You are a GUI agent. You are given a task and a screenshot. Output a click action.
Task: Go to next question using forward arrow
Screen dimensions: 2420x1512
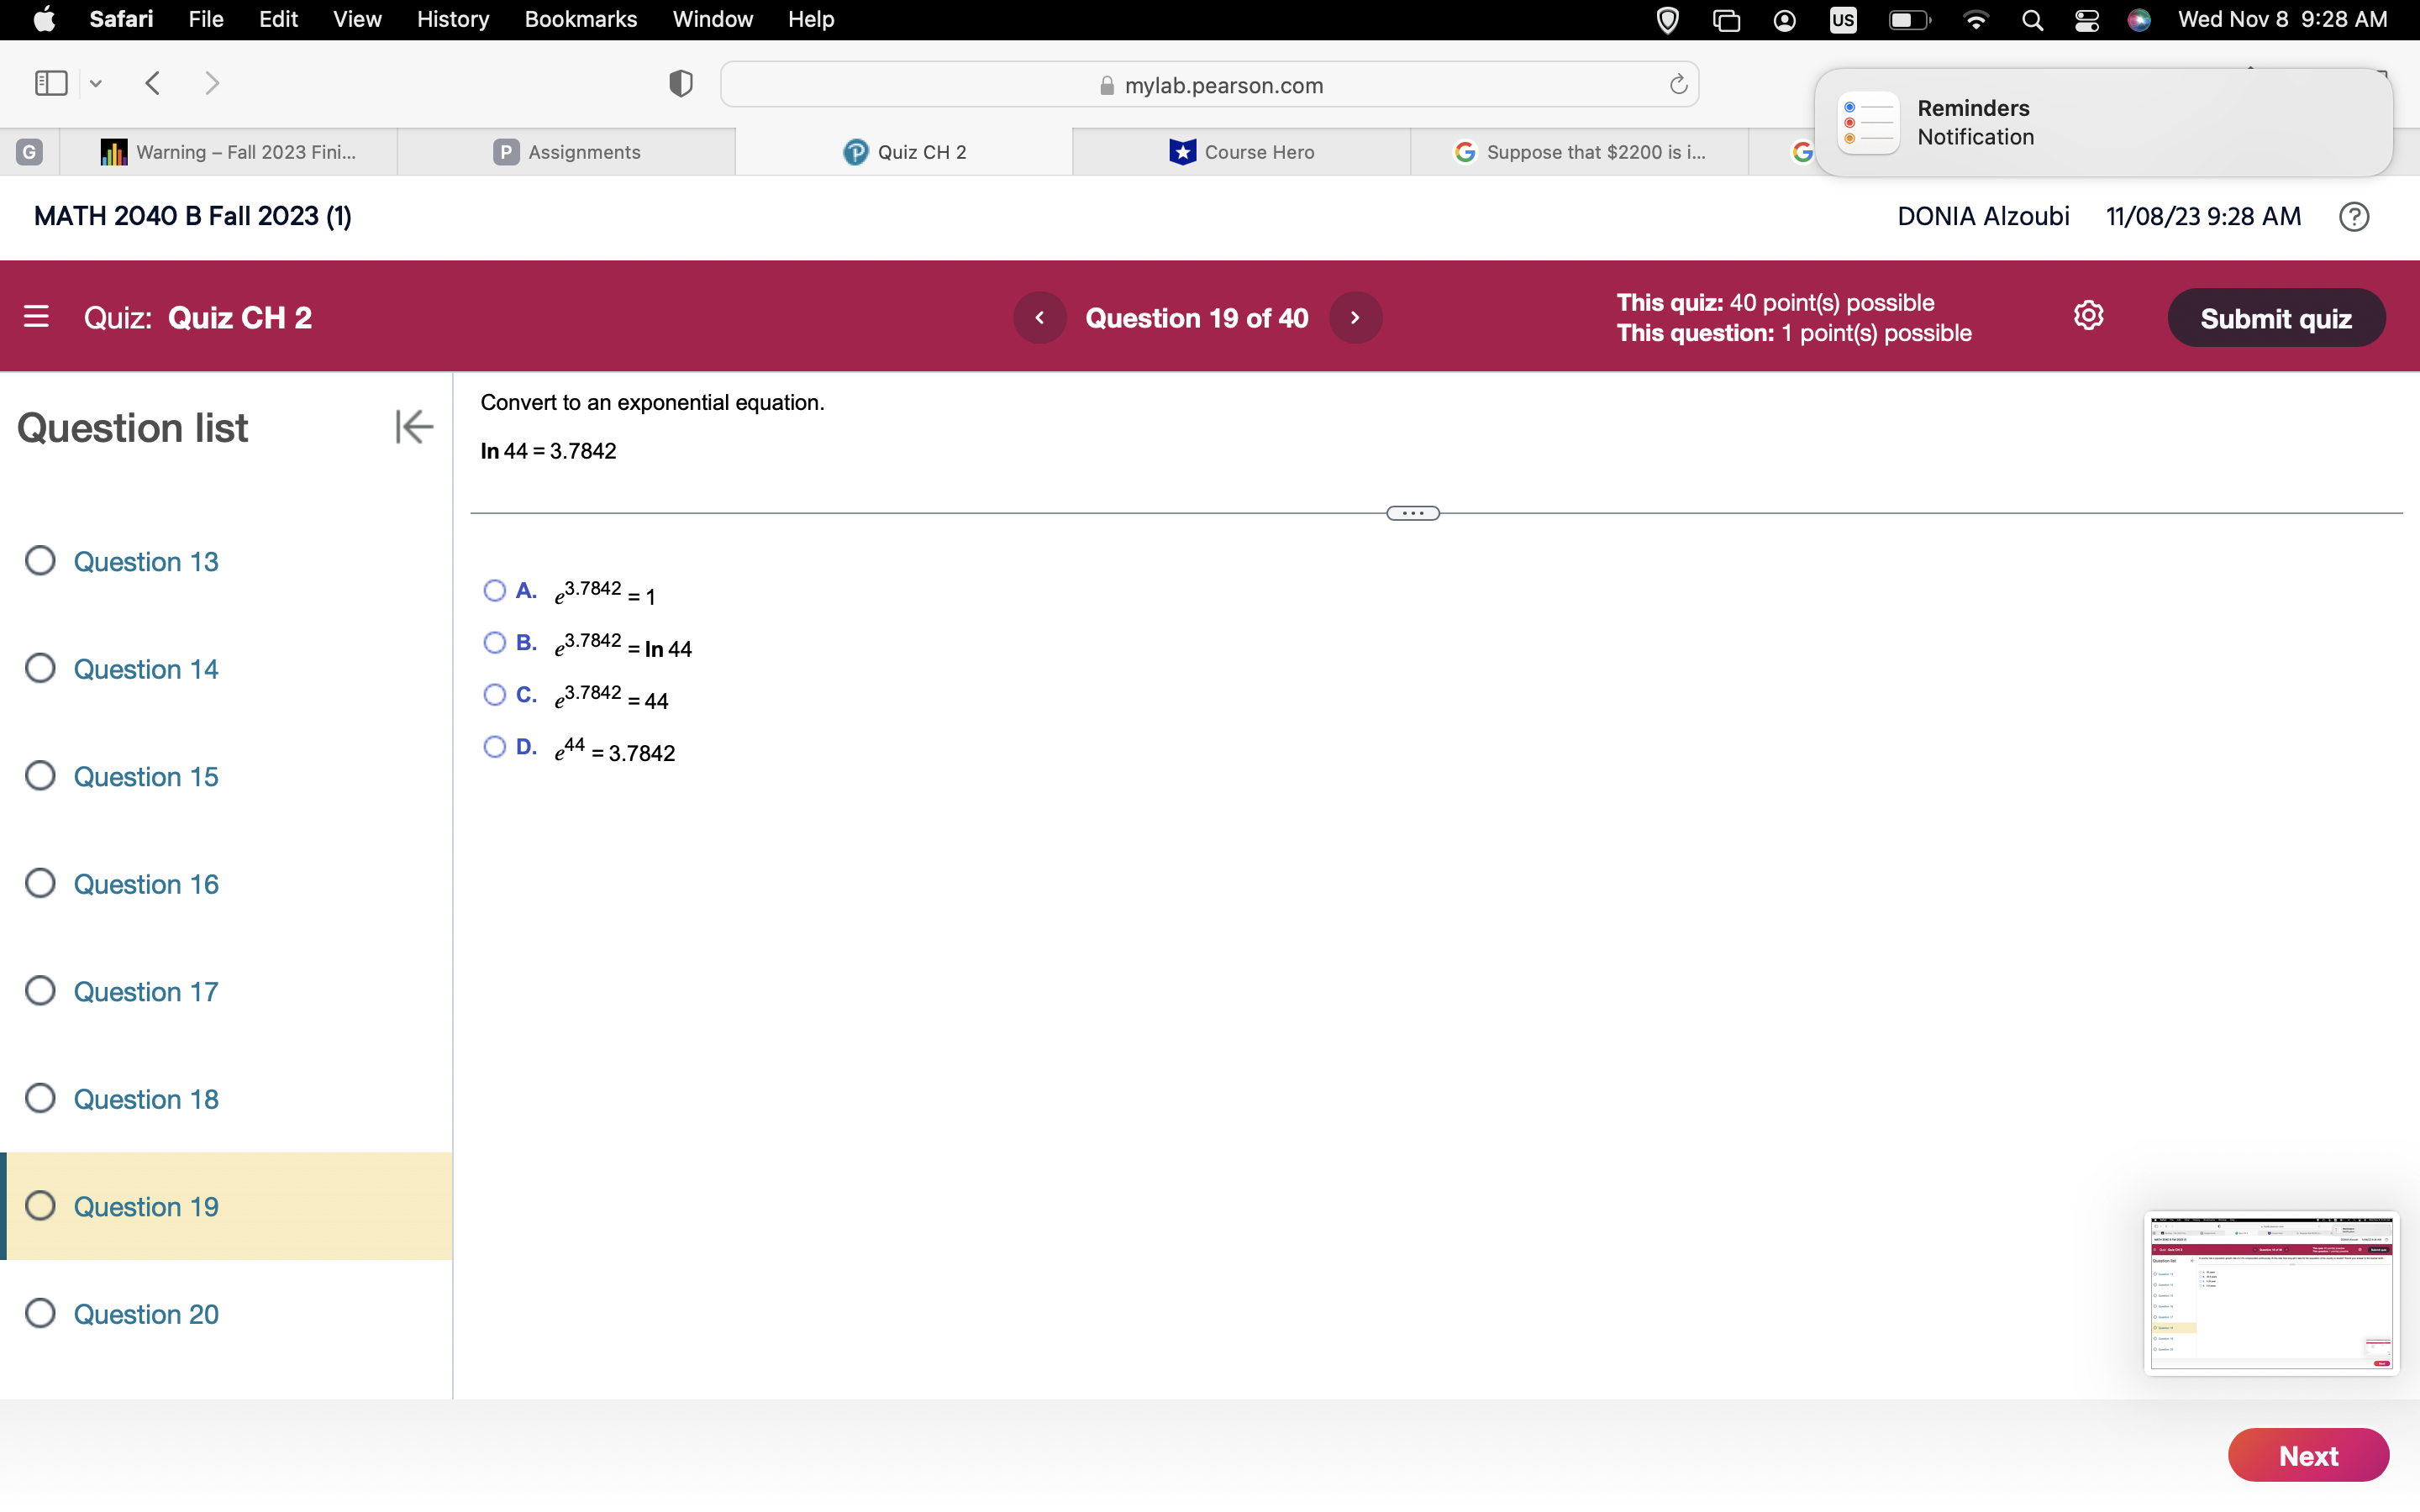tap(1355, 317)
